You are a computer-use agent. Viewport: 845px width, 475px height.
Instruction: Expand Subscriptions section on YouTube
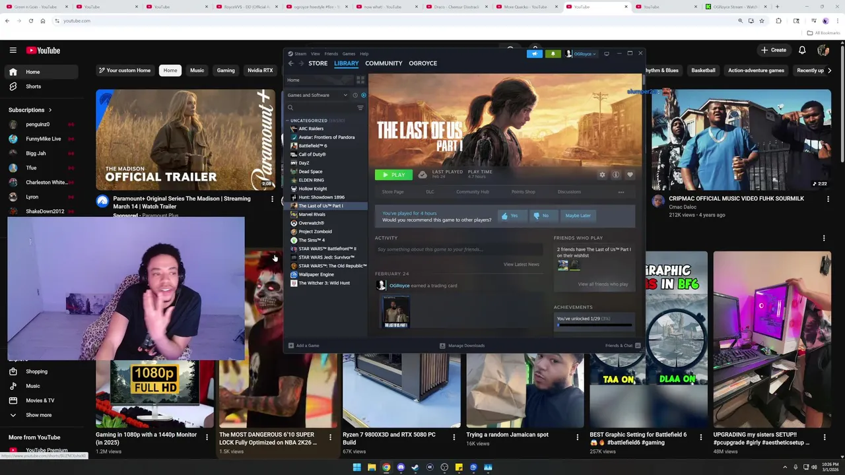click(x=30, y=110)
